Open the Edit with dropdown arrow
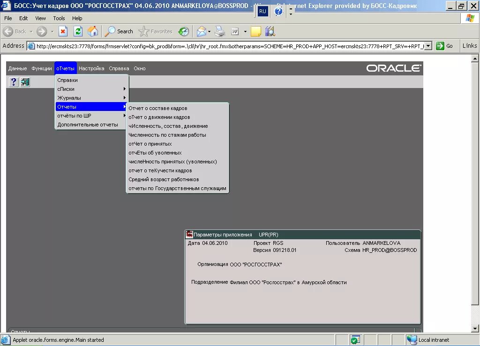This screenshot has width=480, height=346. pos(245,31)
